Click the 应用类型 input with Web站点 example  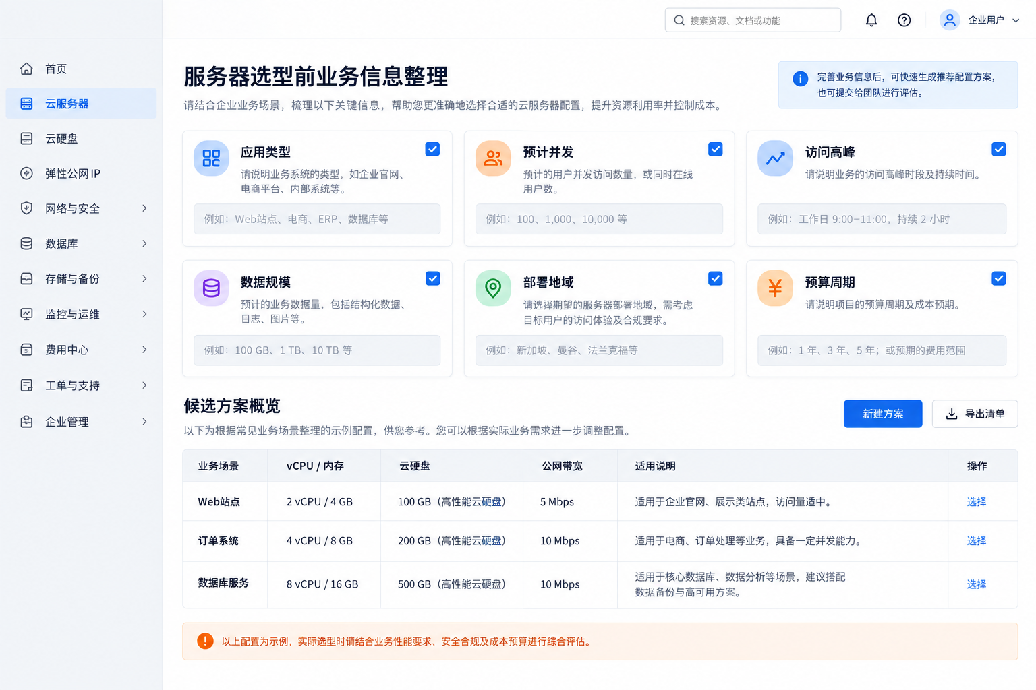(x=317, y=219)
